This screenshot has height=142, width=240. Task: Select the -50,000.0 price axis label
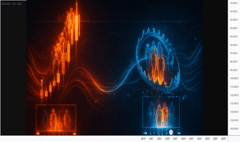pos(234,37)
